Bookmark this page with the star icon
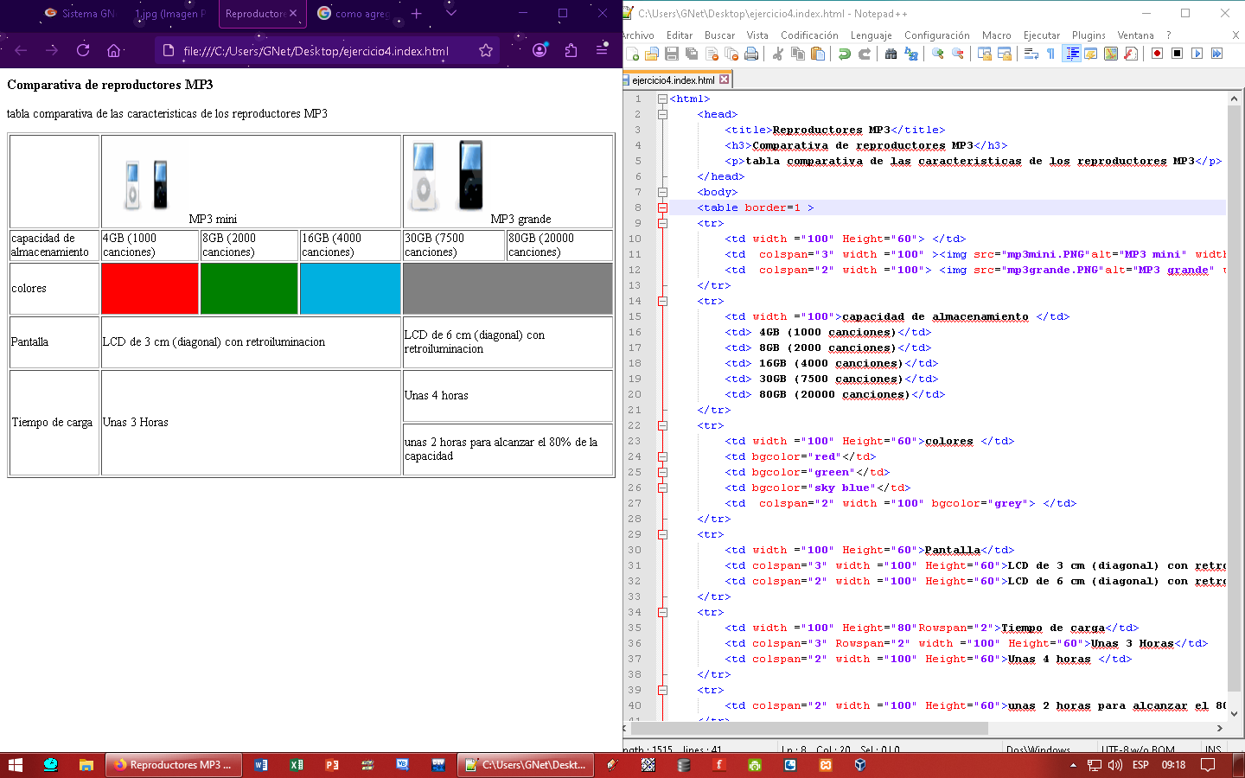 pos(486,50)
